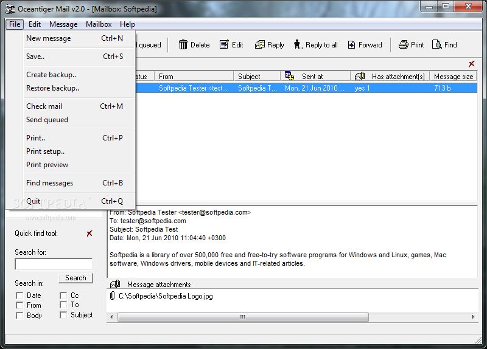Open attachment C:\Softpedia\Softpedia Logo.jpg

point(166,296)
